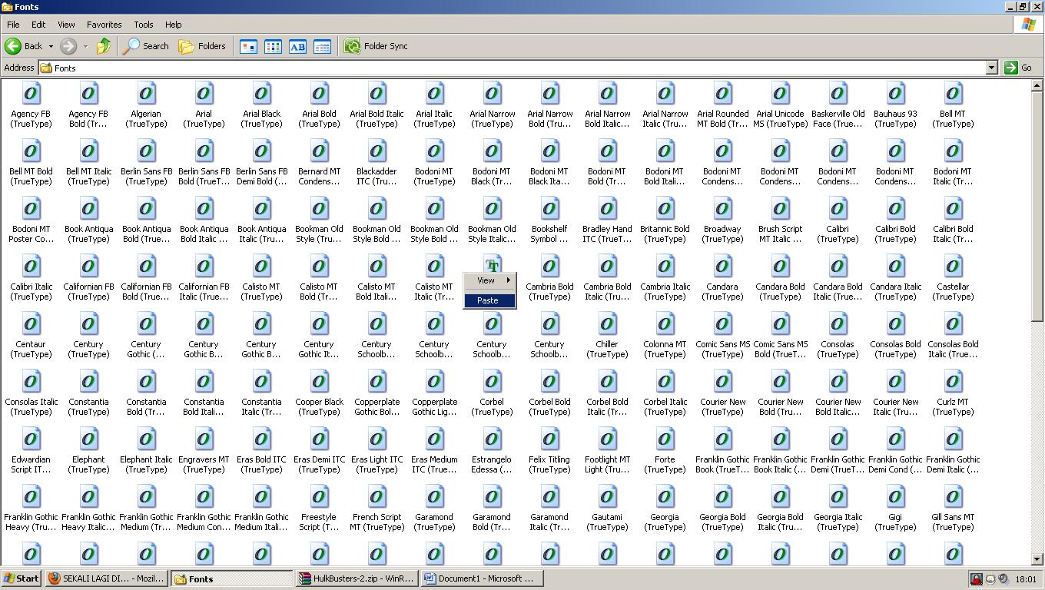This screenshot has width=1045, height=590.
Task: Expand the Address bar dropdown
Action: 991,68
